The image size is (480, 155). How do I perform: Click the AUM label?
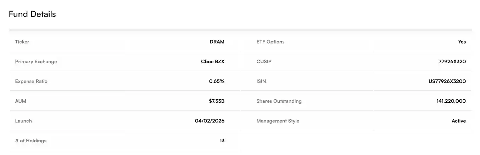(21, 101)
